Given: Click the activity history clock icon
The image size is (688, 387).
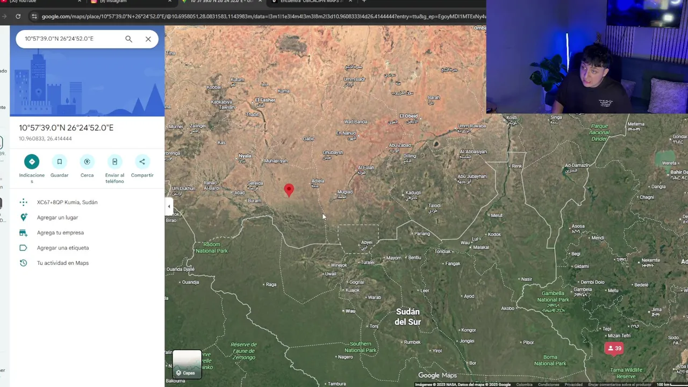Looking at the screenshot, I should coord(23,263).
